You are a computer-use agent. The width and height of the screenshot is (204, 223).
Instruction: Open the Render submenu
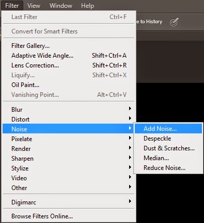tap(68, 149)
